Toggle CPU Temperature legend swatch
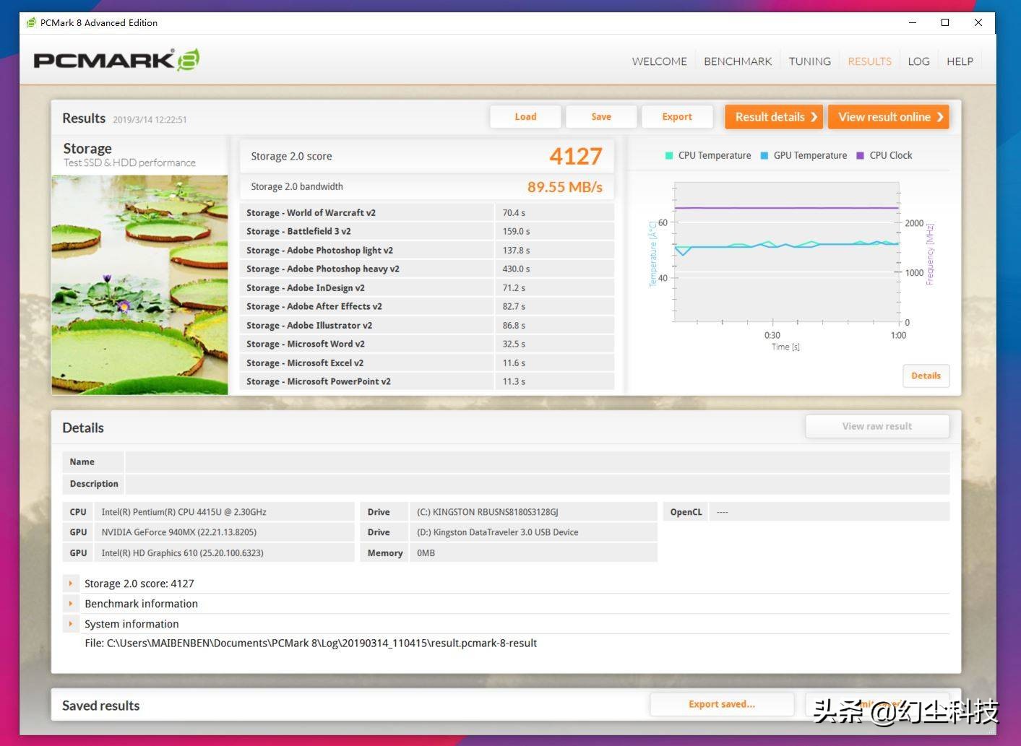Image resolution: width=1021 pixels, height=746 pixels. point(669,155)
